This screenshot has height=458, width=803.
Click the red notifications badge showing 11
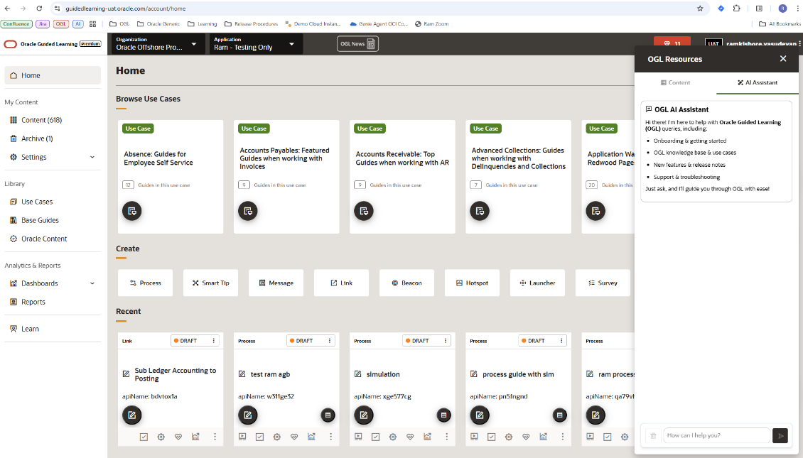click(672, 43)
